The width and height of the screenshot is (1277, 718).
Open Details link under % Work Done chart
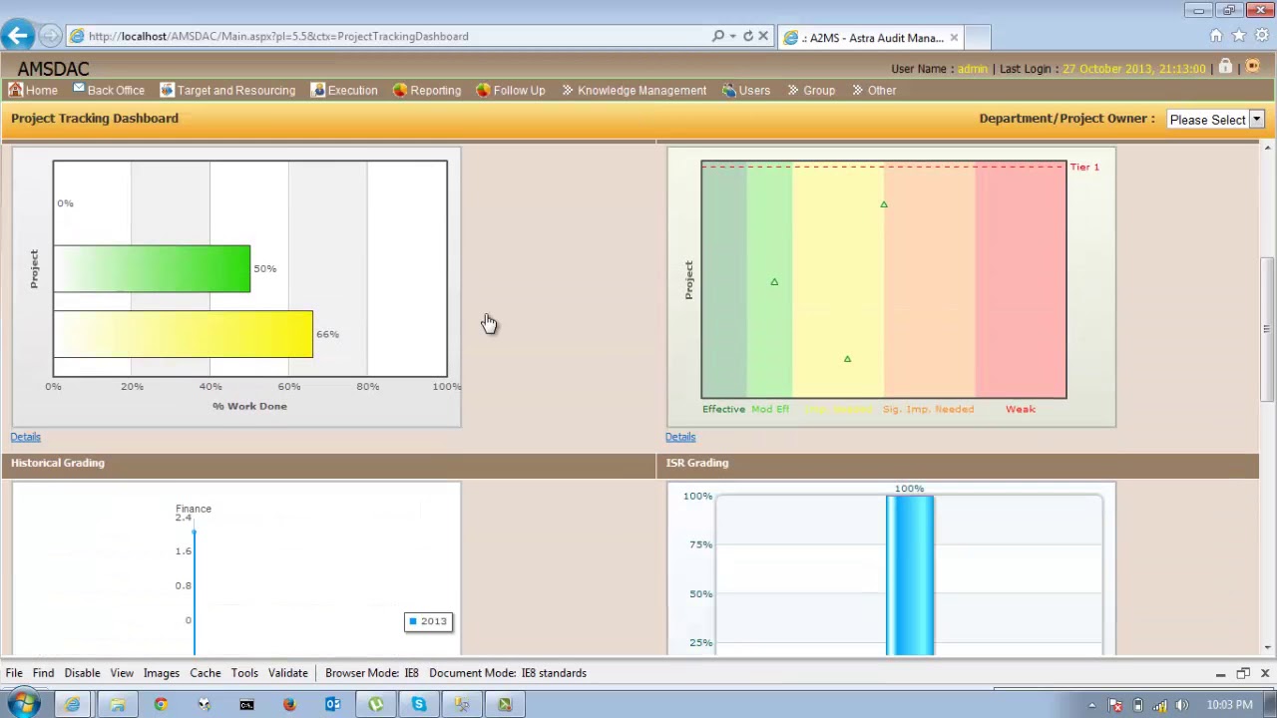click(26, 437)
